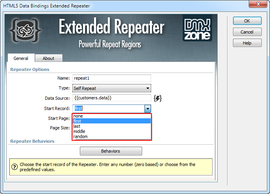Click the hint text about start record
Image resolution: width=270 pixels, height=194 pixels.
107,167
